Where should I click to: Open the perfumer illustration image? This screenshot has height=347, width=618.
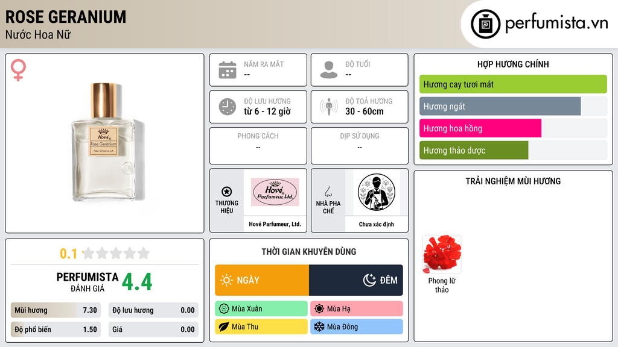[x=377, y=192]
